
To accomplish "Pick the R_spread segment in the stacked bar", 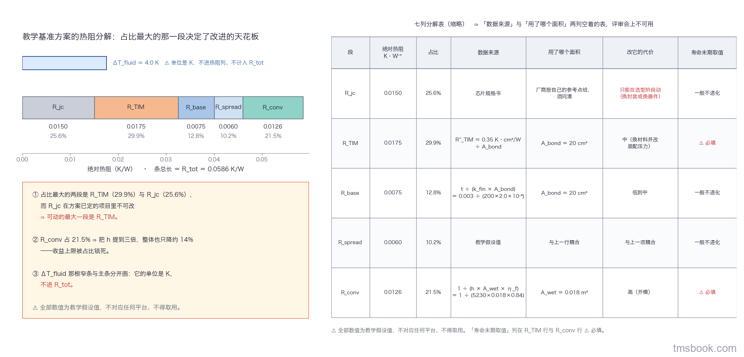I will [x=229, y=107].
